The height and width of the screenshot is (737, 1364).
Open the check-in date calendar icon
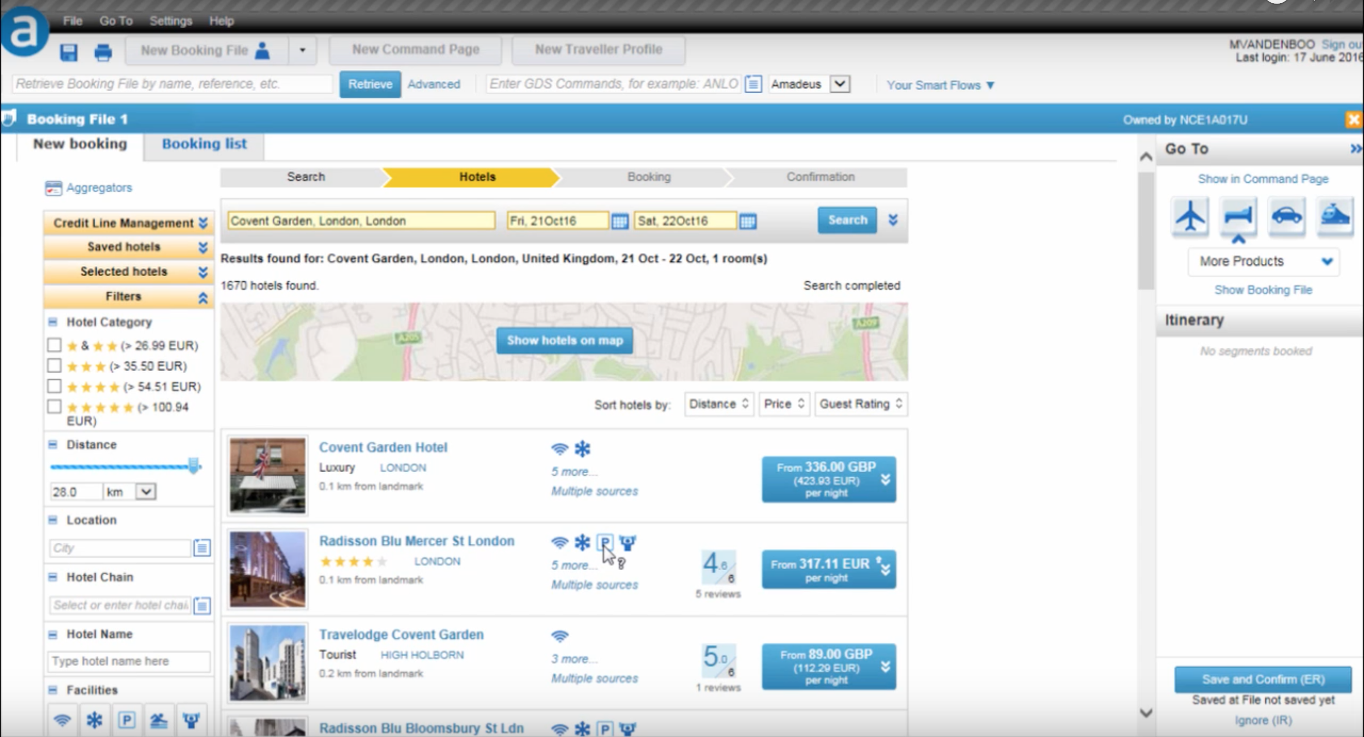619,221
